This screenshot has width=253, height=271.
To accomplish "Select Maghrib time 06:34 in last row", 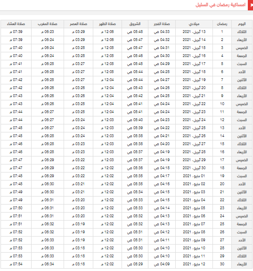I will pos(48,264).
